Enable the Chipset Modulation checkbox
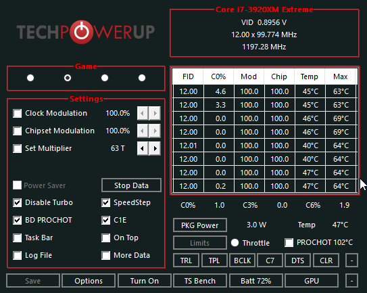Image resolution: width=367 pixels, height=293 pixels. [18, 131]
